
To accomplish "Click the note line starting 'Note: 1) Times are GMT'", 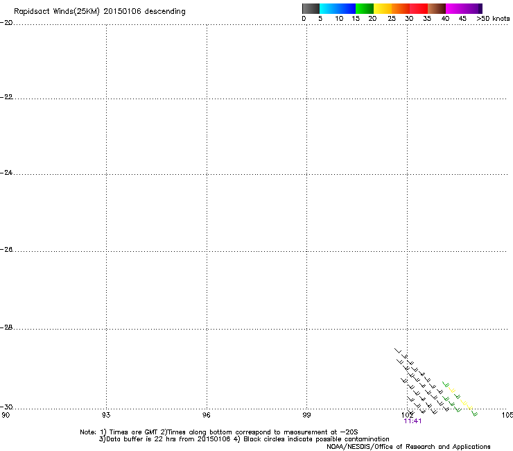I will click(x=219, y=432).
